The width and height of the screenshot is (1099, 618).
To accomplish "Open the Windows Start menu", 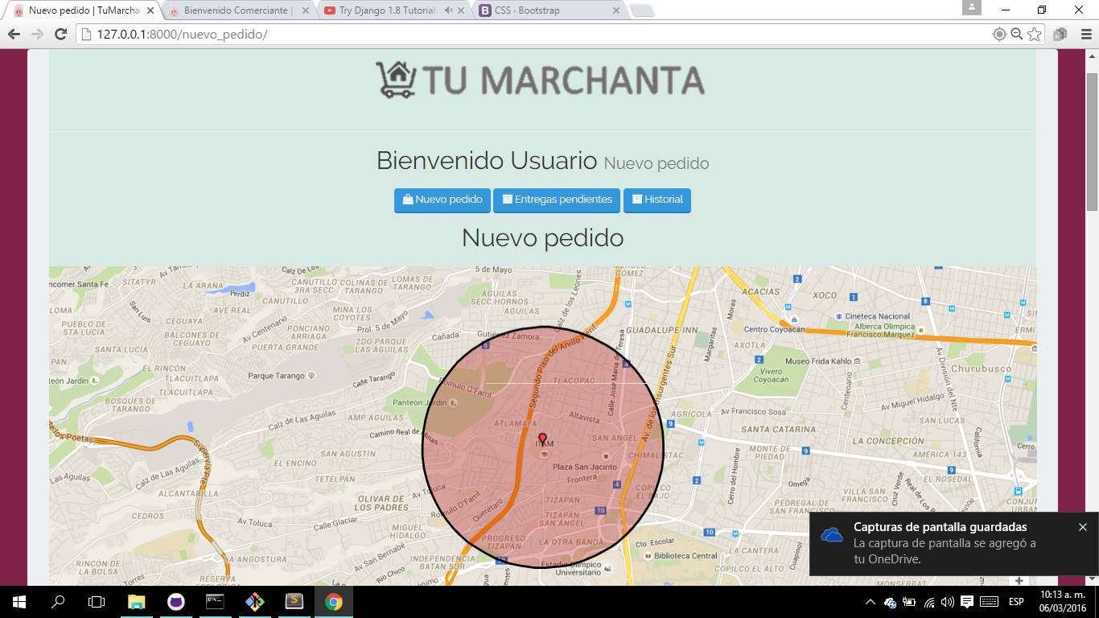I will [19, 601].
